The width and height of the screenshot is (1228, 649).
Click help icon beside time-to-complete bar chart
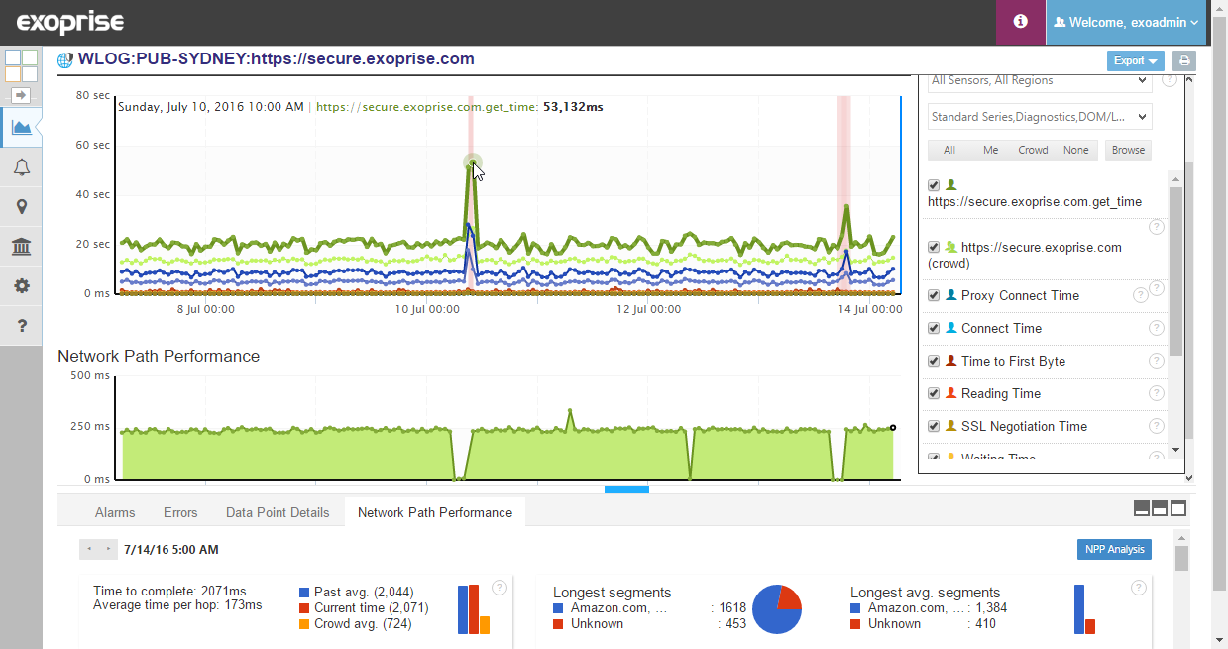(500, 587)
